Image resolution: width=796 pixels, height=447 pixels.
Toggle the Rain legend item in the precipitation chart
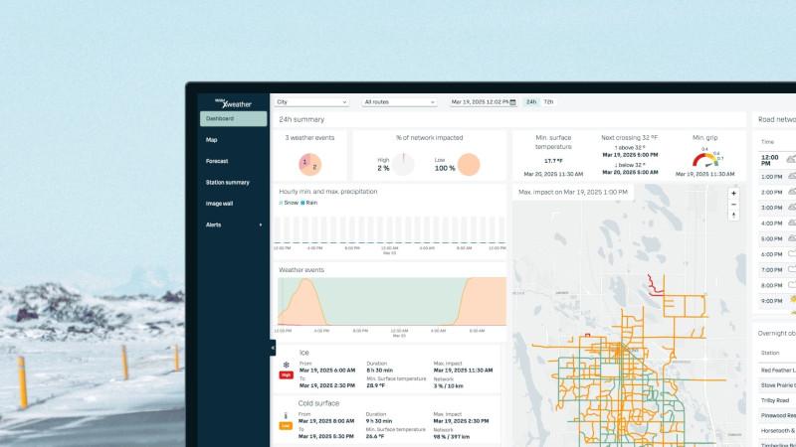coord(308,203)
